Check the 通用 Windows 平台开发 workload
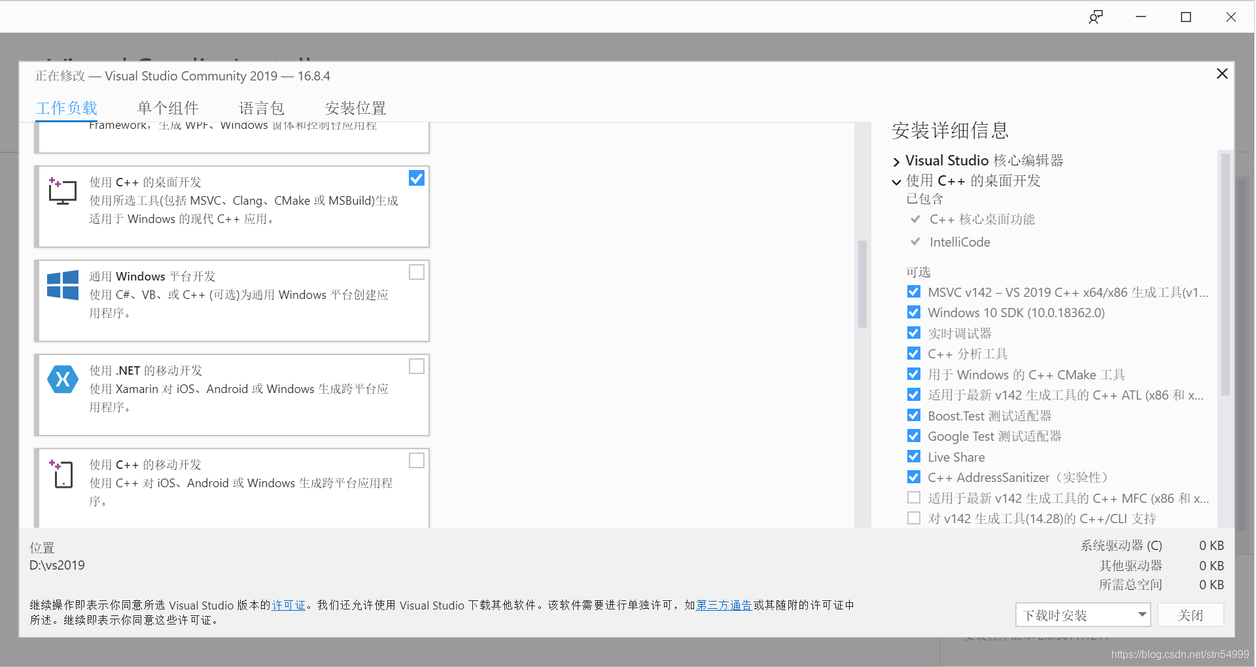The height and width of the screenshot is (667, 1256). coord(417,272)
